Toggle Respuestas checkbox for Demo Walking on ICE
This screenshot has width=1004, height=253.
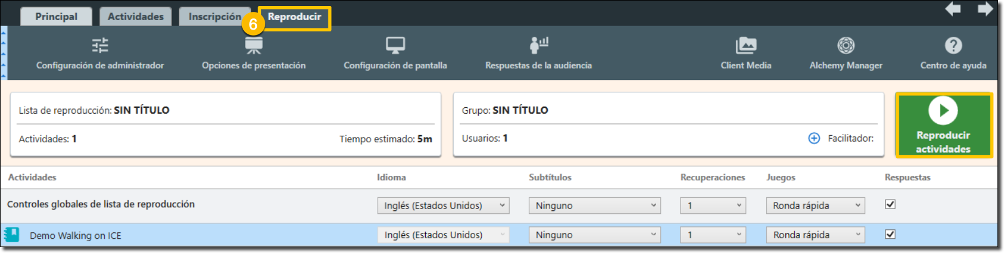890,234
